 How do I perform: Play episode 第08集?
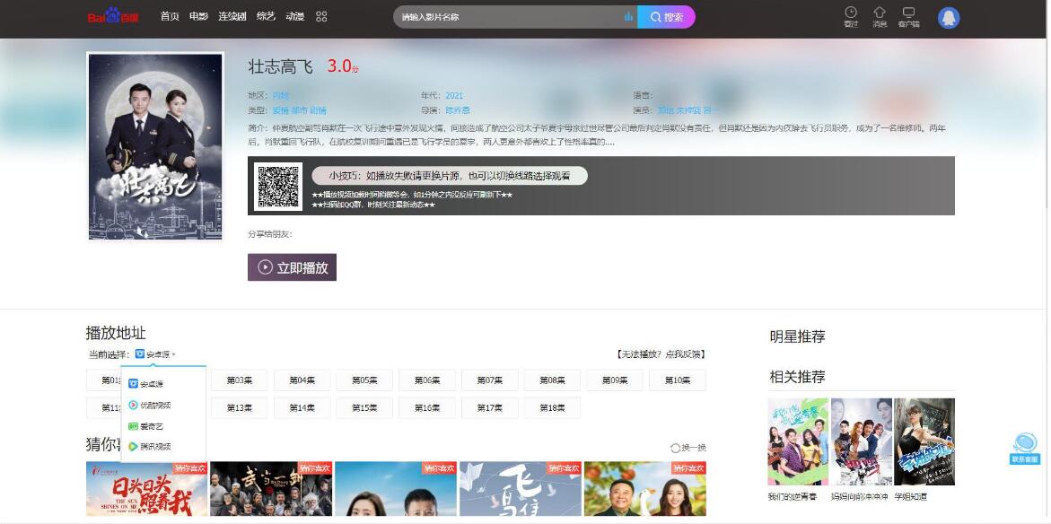tap(552, 380)
